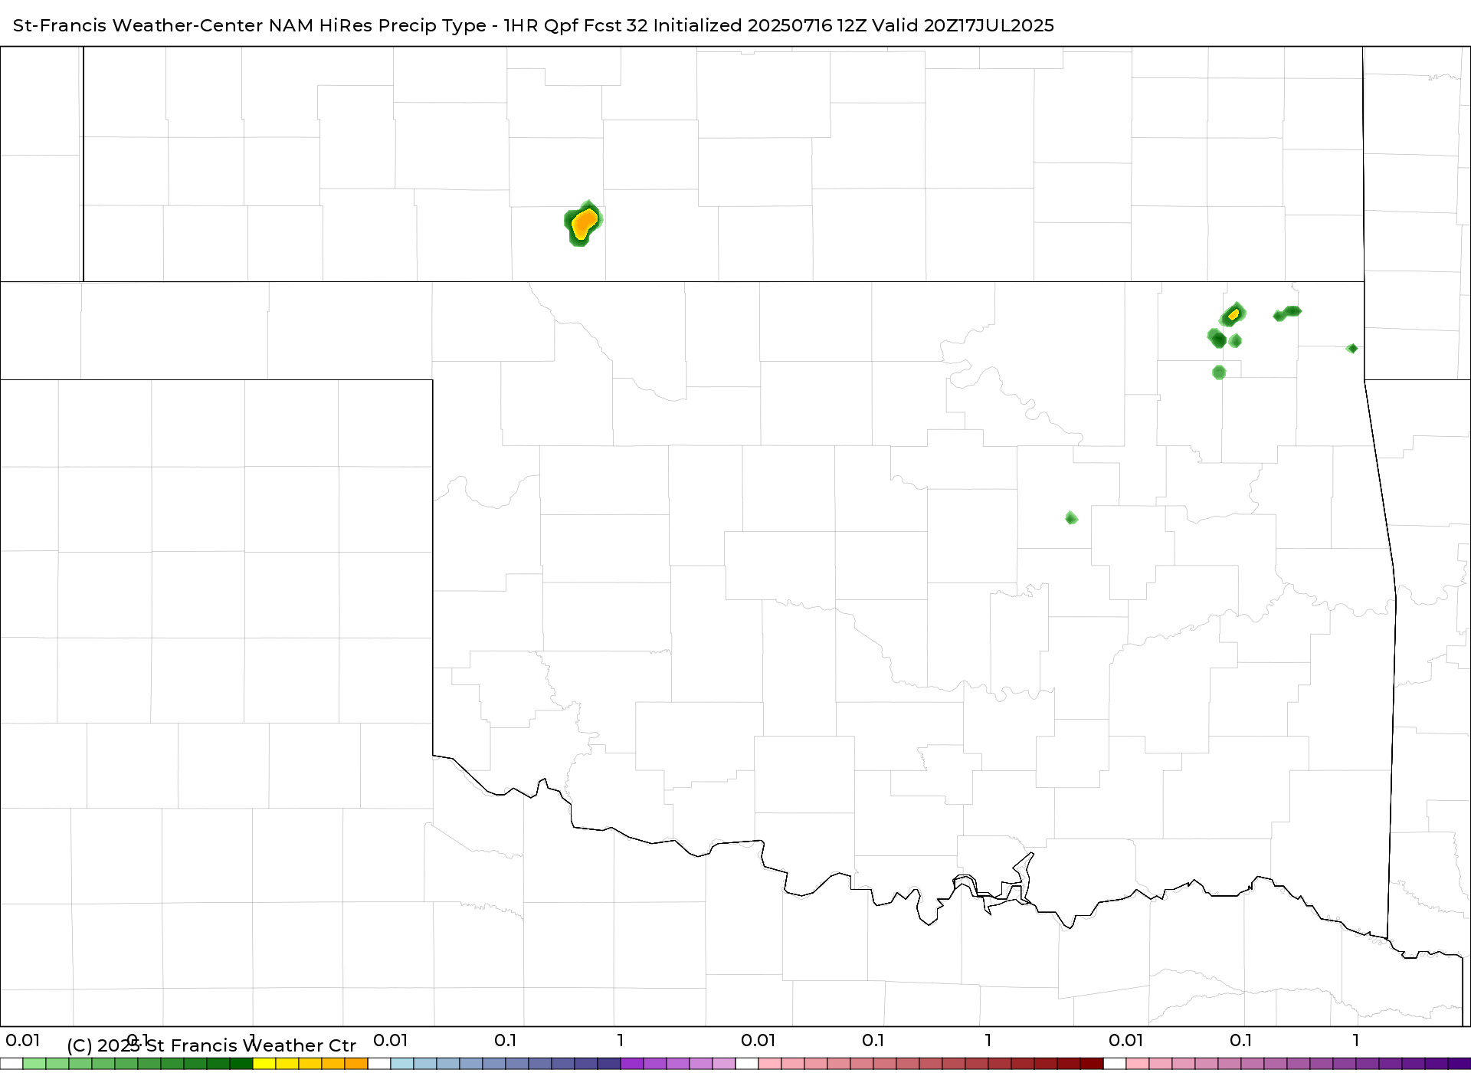The width and height of the screenshot is (1471, 1073).
Task: Click the '(C) 2025 St Francis Weather Ctr' copyright text
Action: click(x=211, y=1045)
